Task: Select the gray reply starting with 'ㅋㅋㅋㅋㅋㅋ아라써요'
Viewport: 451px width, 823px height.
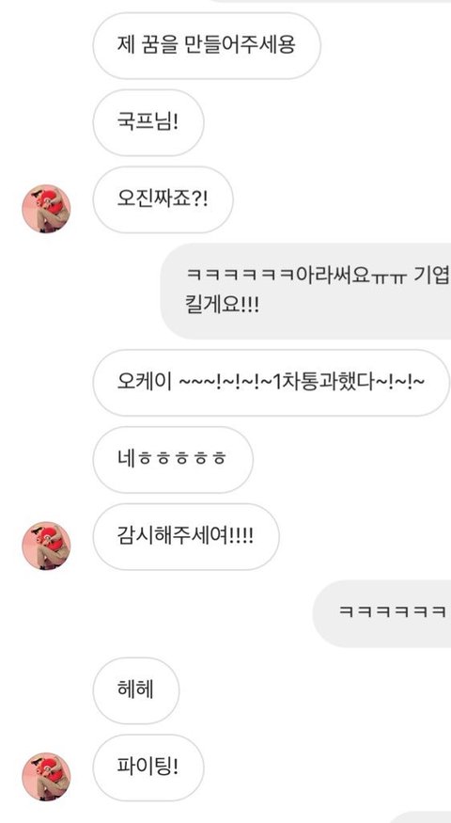Action: 305,292
